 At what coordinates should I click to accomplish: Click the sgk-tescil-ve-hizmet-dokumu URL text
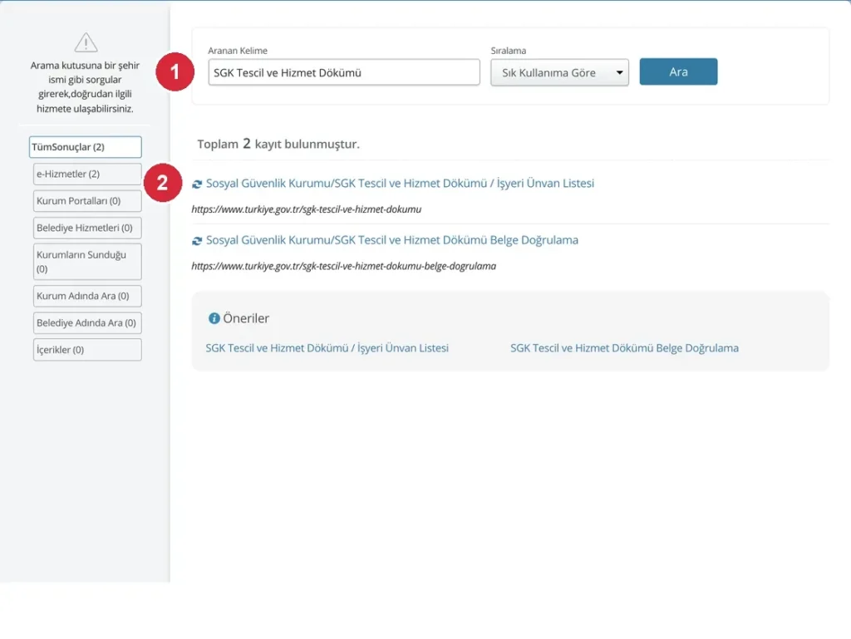[307, 209]
